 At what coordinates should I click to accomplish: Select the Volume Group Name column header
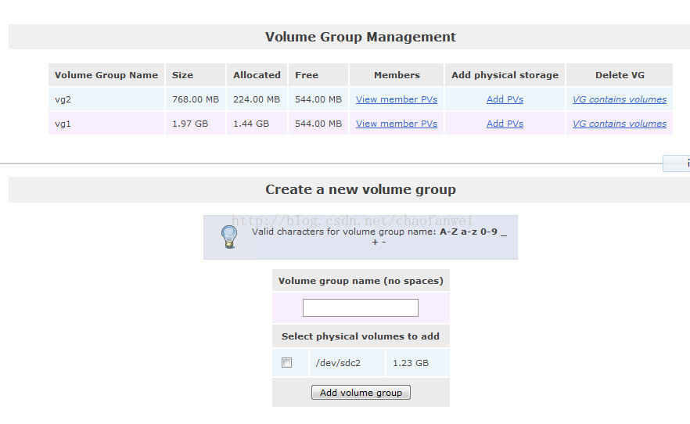coord(106,75)
